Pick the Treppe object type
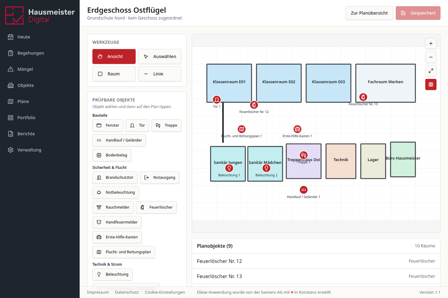This screenshot has height=298, width=448. [166, 125]
